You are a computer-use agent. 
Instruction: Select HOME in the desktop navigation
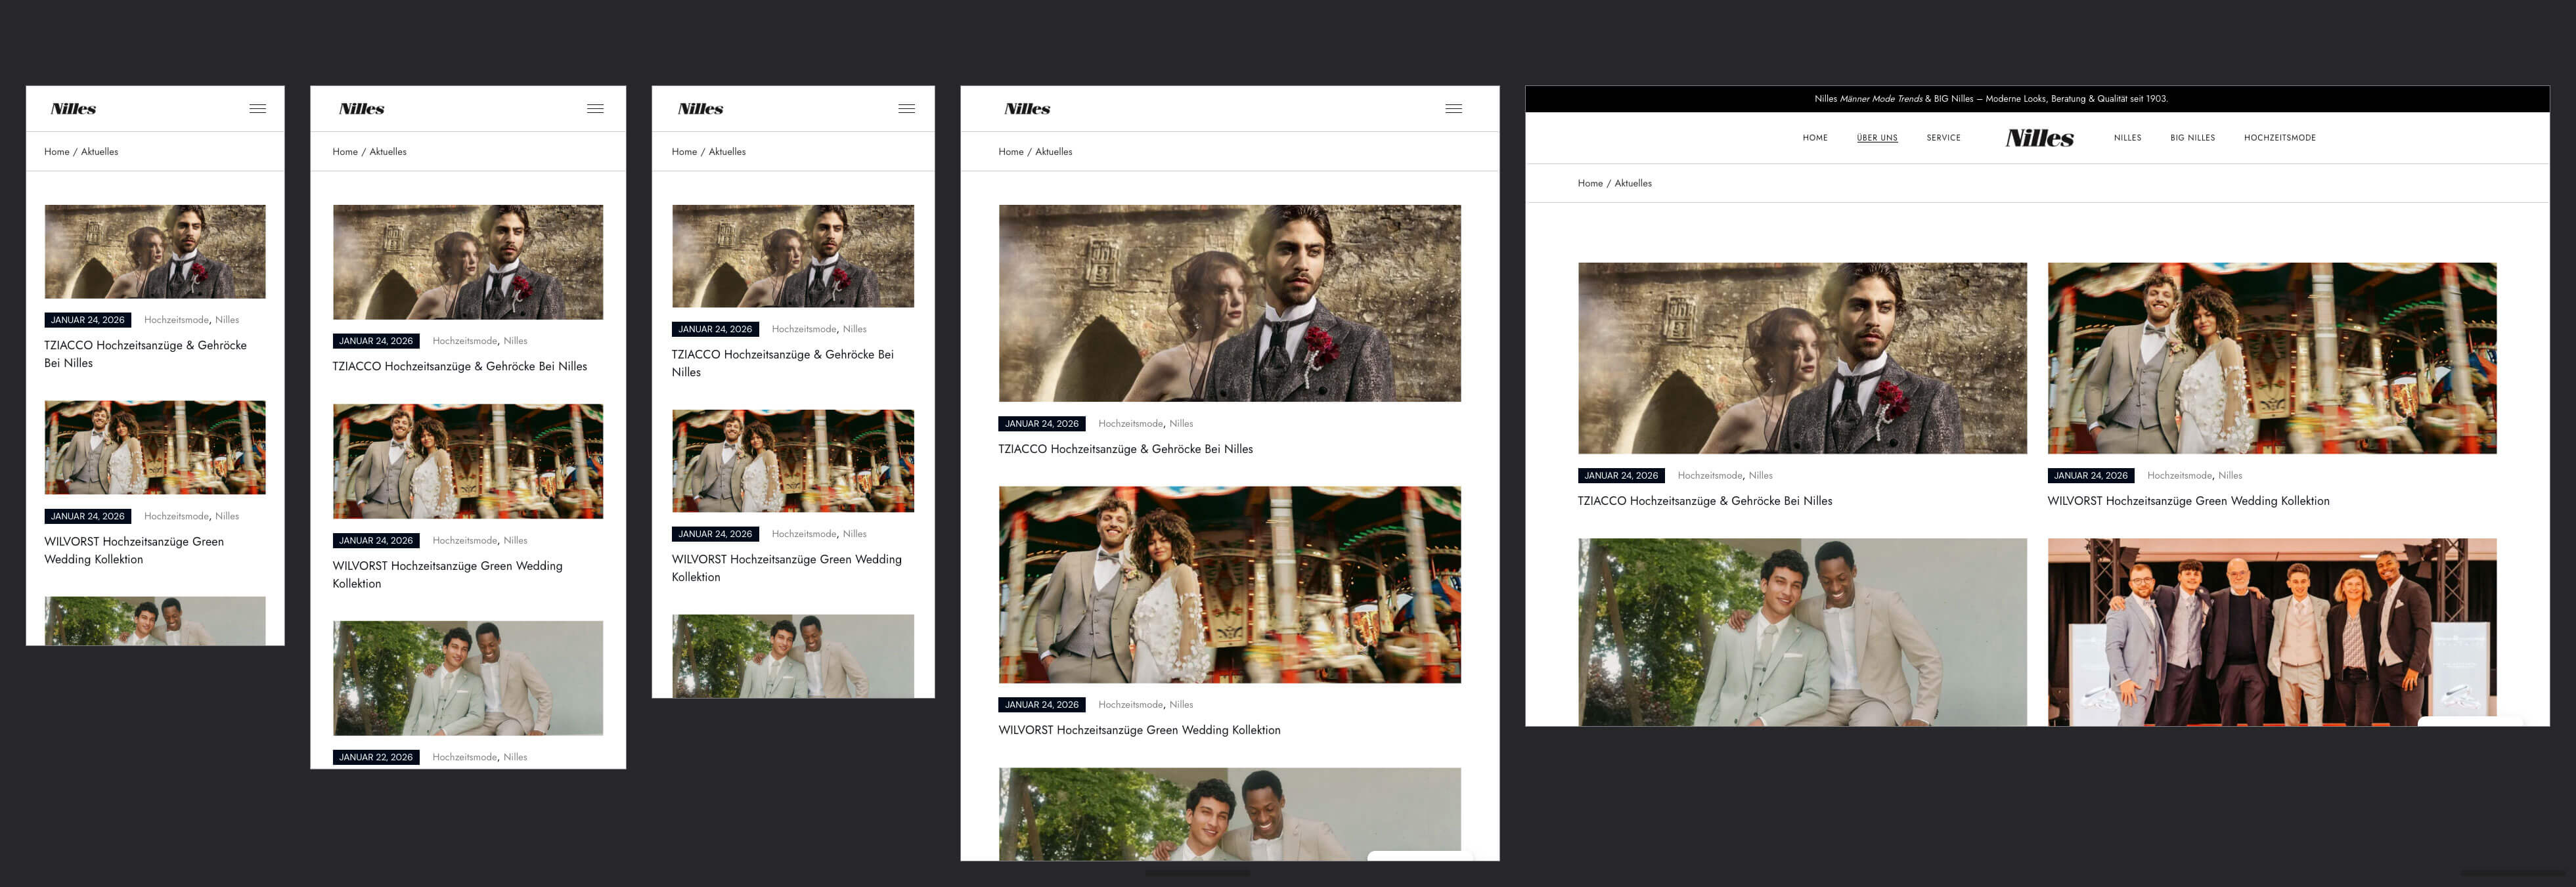(1814, 137)
